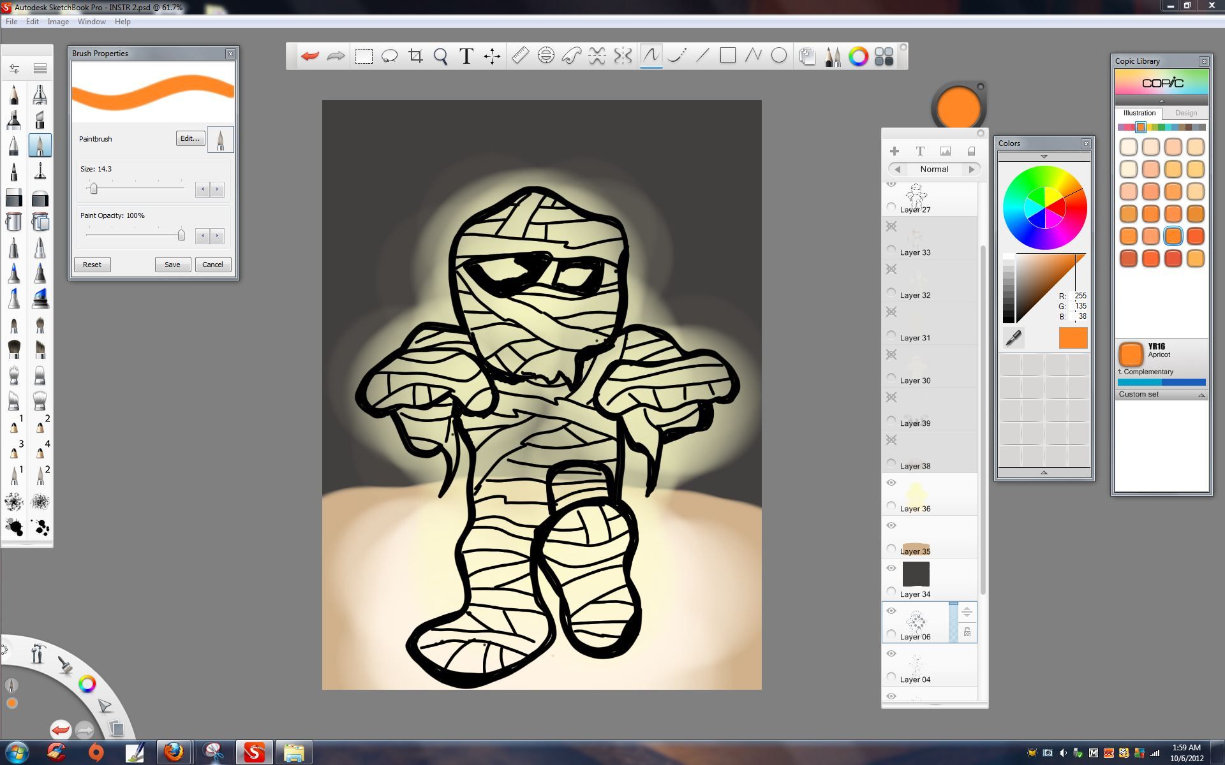Toggle visibility of Layer 34
Image resolution: width=1225 pixels, height=765 pixels.
click(891, 567)
